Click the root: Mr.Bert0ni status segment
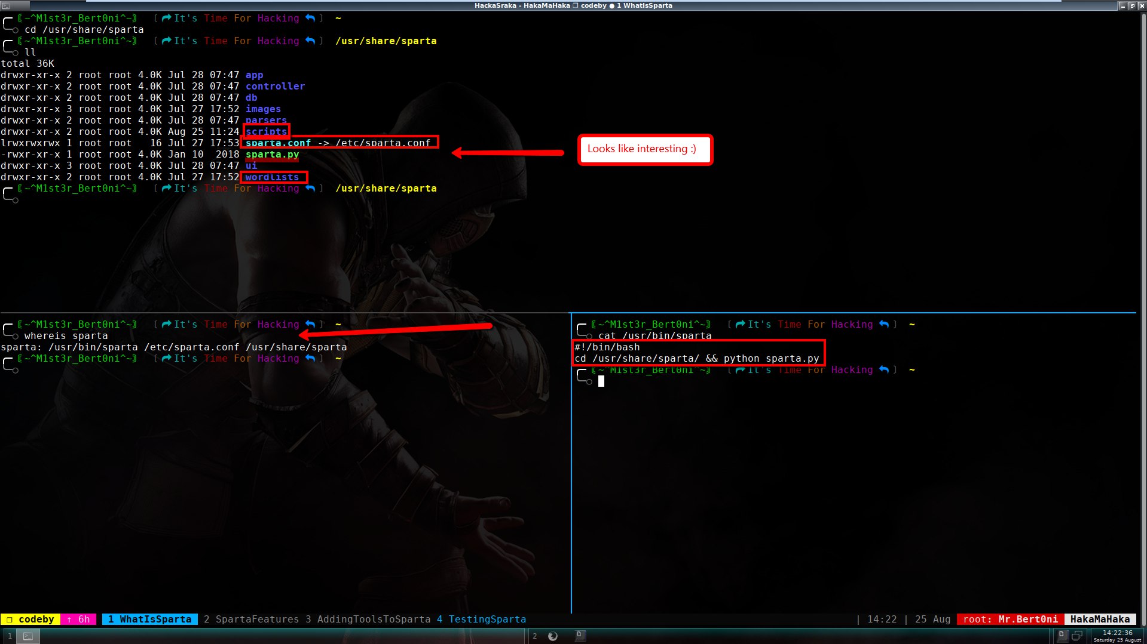The image size is (1147, 644). [x=1010, y=620]
